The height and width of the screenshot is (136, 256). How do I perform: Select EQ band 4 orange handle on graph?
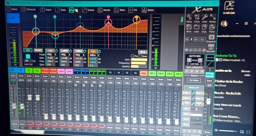click(137, 20)
